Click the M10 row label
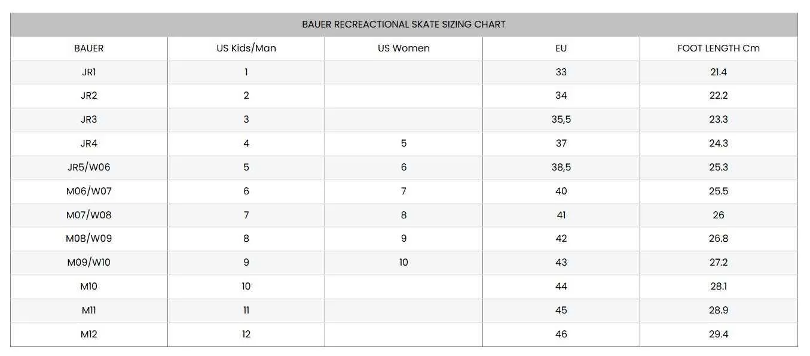This screenshot has height=356, width=810. 88,287
